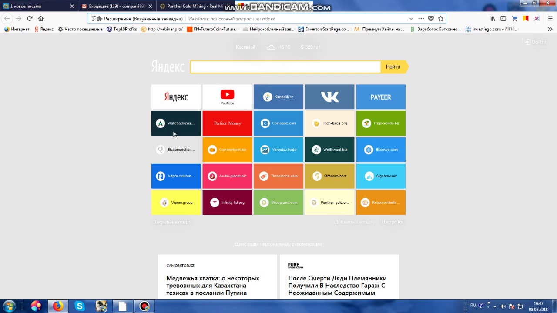Open the 5traders.com tile
This screenshot has height=313, width=557.
point(329,176)
